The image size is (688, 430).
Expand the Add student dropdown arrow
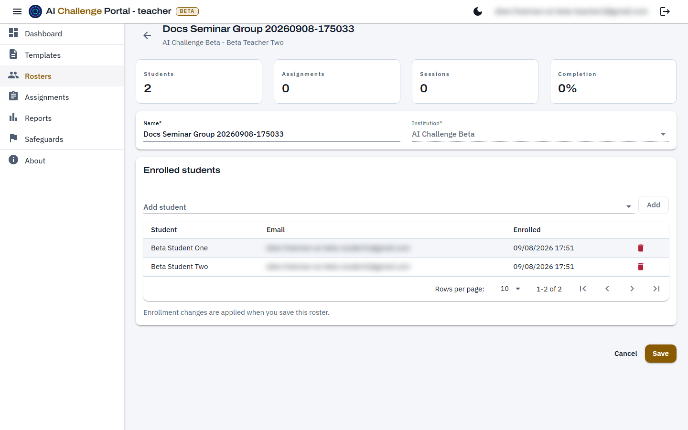629,206
